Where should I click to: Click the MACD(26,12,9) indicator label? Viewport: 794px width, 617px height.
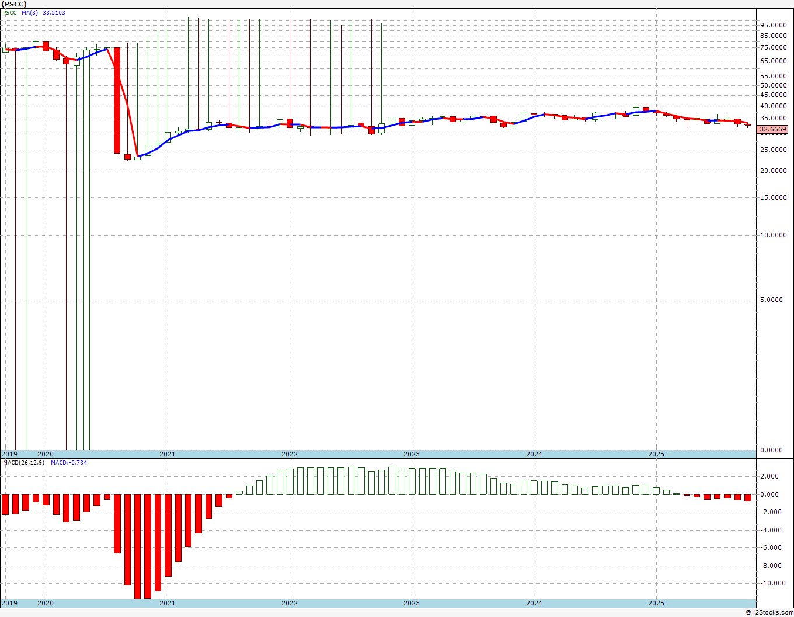point(23,463)
